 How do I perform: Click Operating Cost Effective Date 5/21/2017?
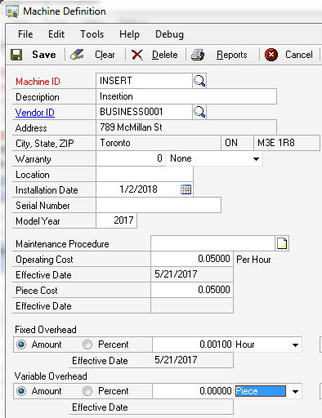click(x=192, y=274)
